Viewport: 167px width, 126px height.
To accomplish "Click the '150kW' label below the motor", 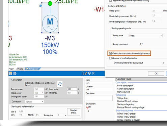I will (50, 45).
